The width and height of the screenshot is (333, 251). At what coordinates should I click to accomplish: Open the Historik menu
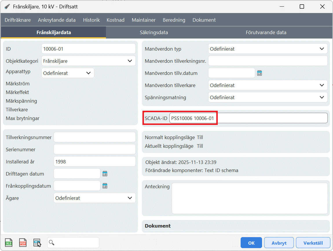(x=91, y=20)
